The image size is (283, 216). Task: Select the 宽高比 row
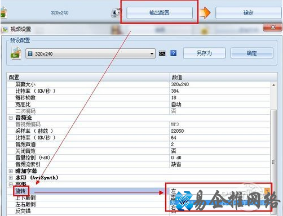(139, 105)
